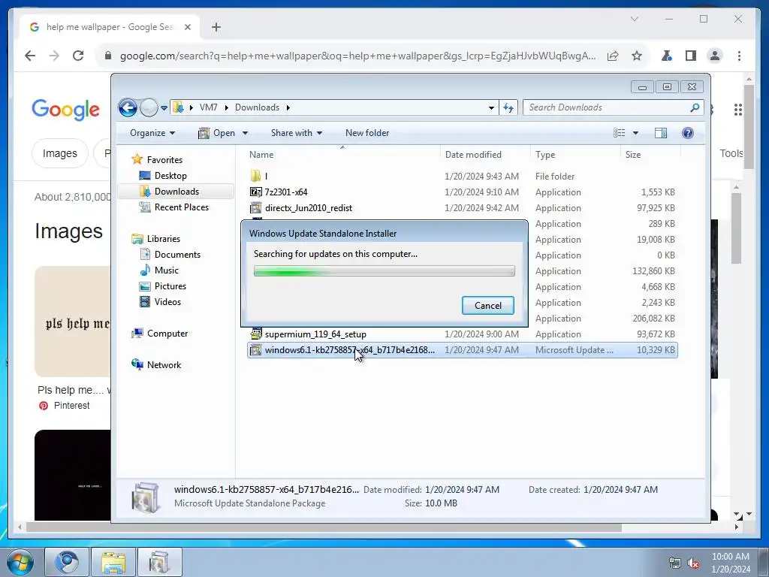769x577 pixels.
Task: Select supermium_119_64_setup file
Action: (x=315, y=334)
